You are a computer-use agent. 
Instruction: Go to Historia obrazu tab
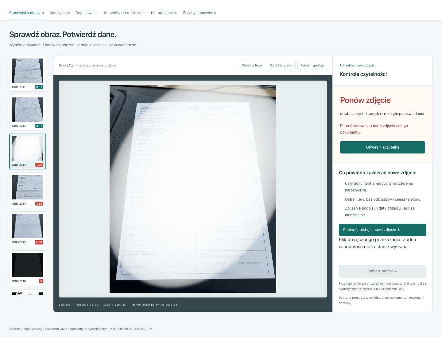[164, 13]
